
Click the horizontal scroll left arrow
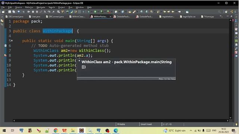tap(14, 121)
